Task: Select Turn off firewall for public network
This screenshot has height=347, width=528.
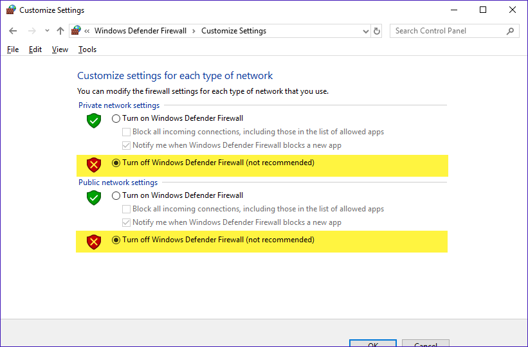Action: 116,240
